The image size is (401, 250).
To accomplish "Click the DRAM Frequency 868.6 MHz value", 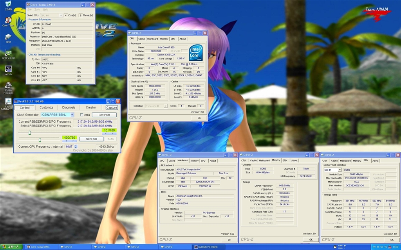I will coord(284,186).
